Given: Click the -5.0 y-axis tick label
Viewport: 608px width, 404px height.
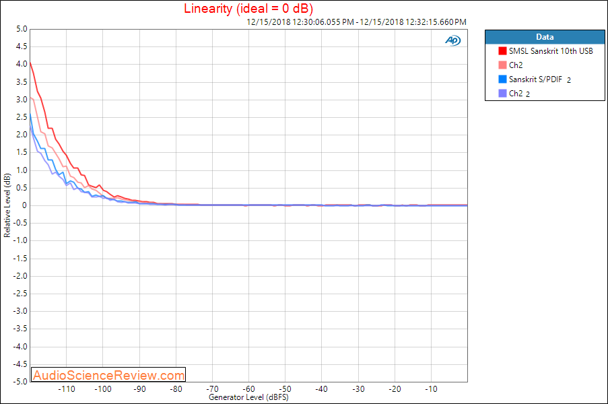Looking at the screenshot, I should coord(20,382).
